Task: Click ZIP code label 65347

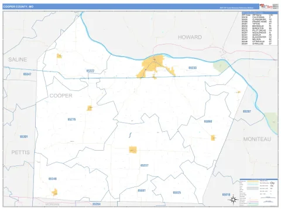Action: click(x=27, y=74)
